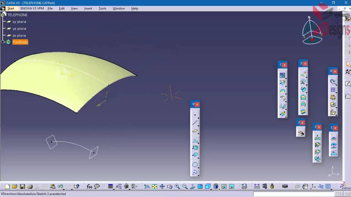Viewport: 351px width, 197px height.
Task: Open the Tools menu
Action: pos(102,8)
